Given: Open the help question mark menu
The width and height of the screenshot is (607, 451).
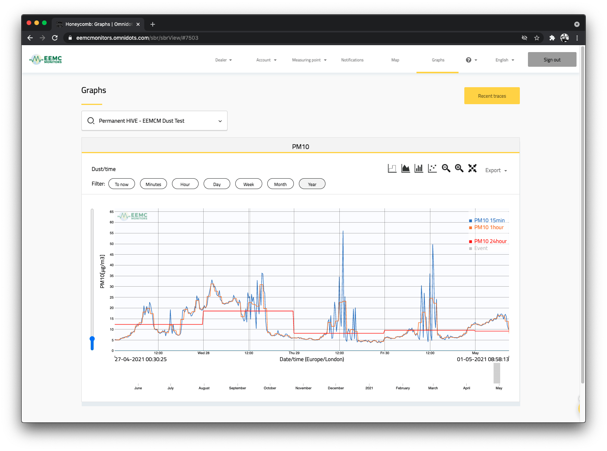Looking at the screenshot, I should [x=471, y=60].
